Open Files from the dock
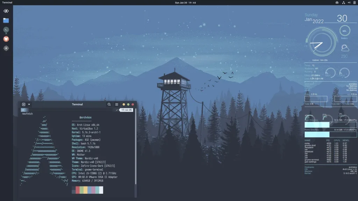Image resolution: width=358 pixels, height=201 pixels. pyautogui.click(x=6, y=21)
